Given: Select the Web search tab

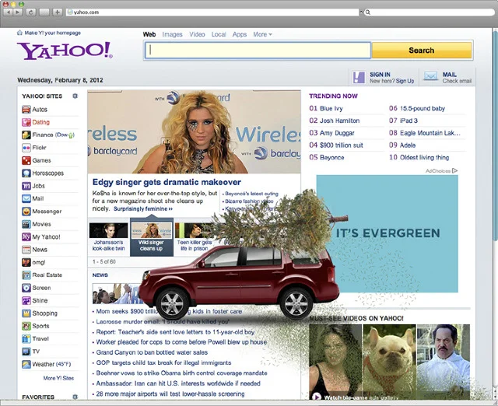Looking at the screenshot, I should click(x=149, y=34).
